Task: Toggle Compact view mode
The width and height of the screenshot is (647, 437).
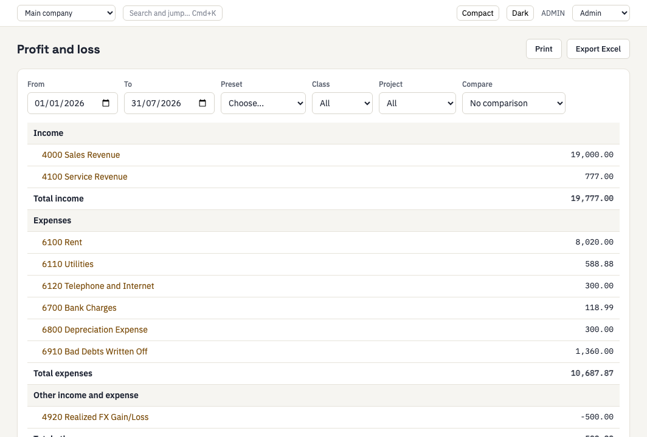Action: (x=478, y=13)
